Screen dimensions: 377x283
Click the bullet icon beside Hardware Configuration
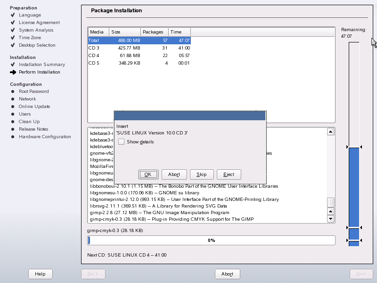13,137
